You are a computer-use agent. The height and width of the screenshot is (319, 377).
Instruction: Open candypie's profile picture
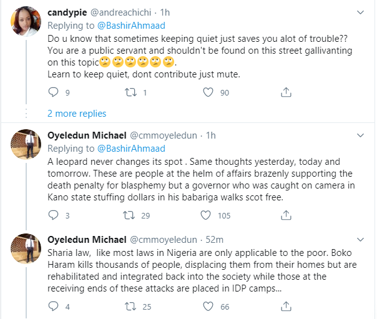click(26, 21)
